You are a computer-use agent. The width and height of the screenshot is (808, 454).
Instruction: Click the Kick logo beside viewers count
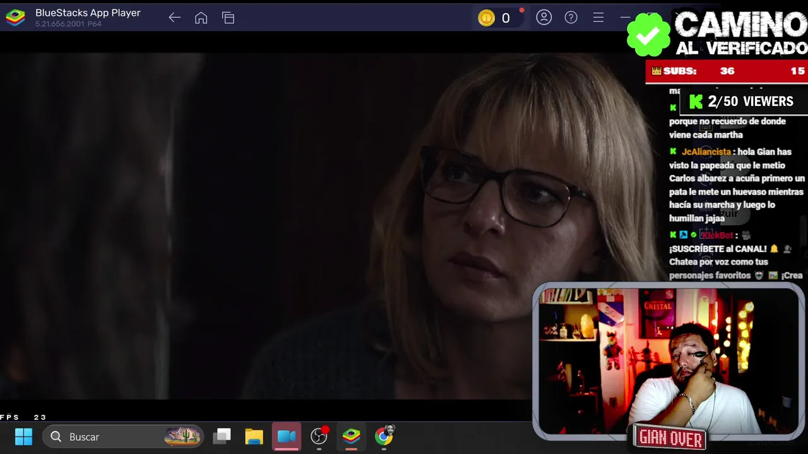pyautogui.click(x=696, y=102)
